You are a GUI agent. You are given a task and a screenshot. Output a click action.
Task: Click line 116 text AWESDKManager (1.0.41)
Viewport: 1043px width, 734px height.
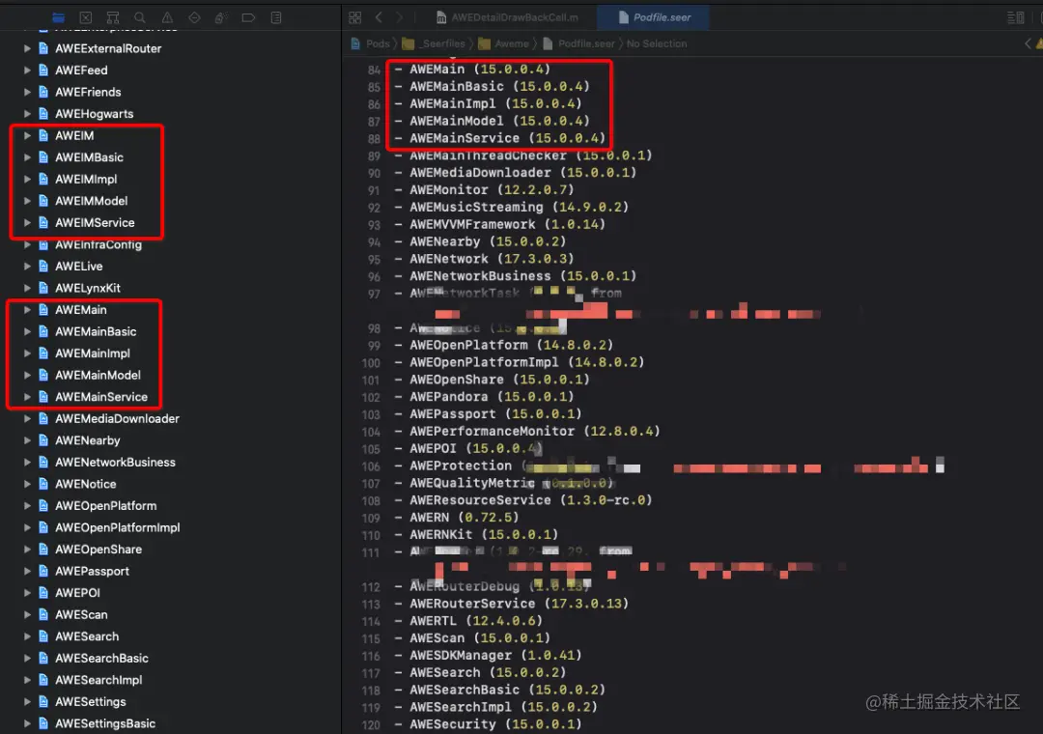coord(495,656)
